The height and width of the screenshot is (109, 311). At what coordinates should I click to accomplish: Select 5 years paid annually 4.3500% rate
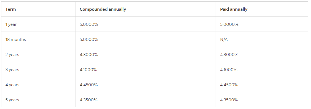[x=229, y=100]
